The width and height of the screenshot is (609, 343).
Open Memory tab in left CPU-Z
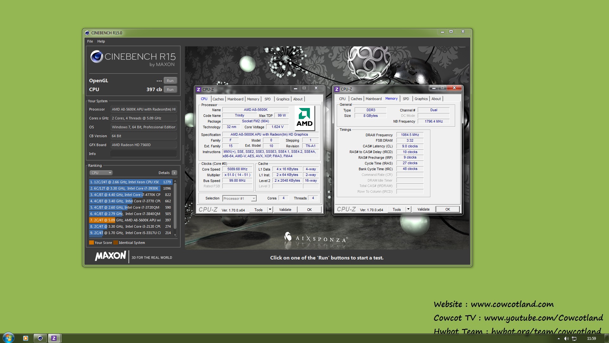point(253,99)
